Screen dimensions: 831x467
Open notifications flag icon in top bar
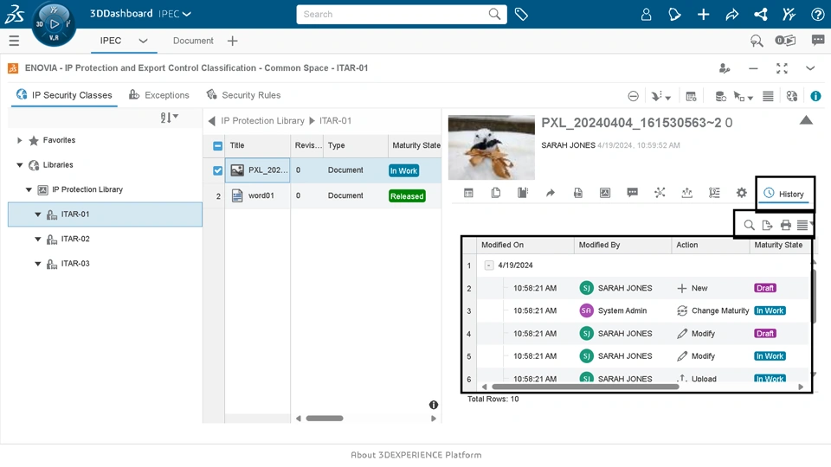tap(674, 15)
